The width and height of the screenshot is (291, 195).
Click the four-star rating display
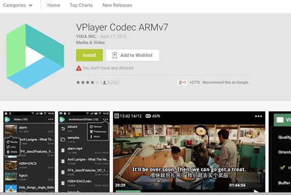point(87,82)
